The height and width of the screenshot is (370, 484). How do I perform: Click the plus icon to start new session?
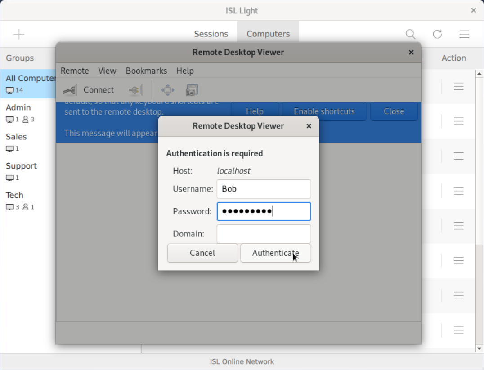(19, 34)
